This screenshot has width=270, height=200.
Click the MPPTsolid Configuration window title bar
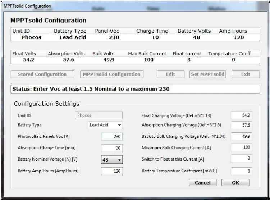[135, 6]
